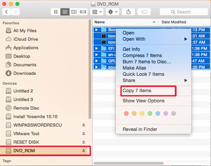Expand the sources folder disclosure triangle
This screenshot has width=211, height=166.
click(x=96, y=67)
